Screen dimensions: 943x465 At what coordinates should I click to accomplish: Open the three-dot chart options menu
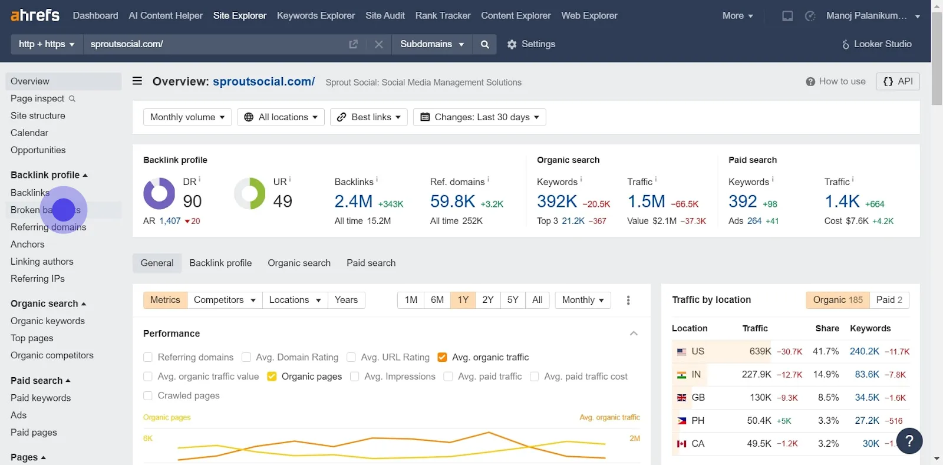tap(628, 300)
